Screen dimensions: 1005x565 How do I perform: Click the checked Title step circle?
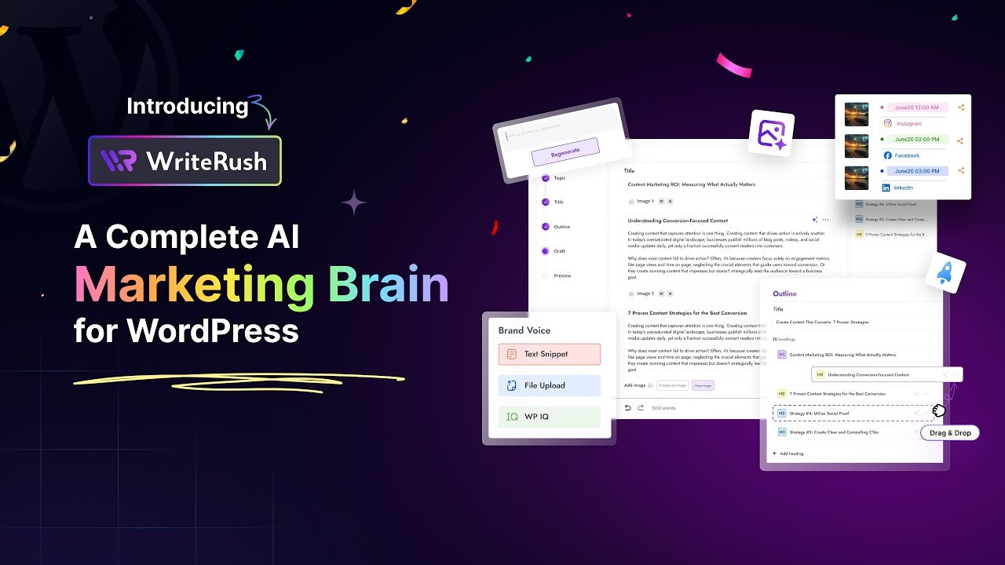[546, 202]
